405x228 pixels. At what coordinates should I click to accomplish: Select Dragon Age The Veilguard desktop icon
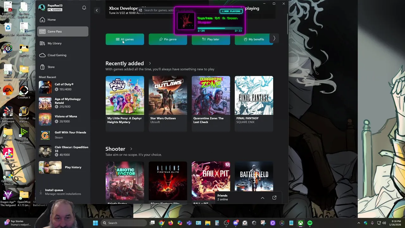(8, 199)
